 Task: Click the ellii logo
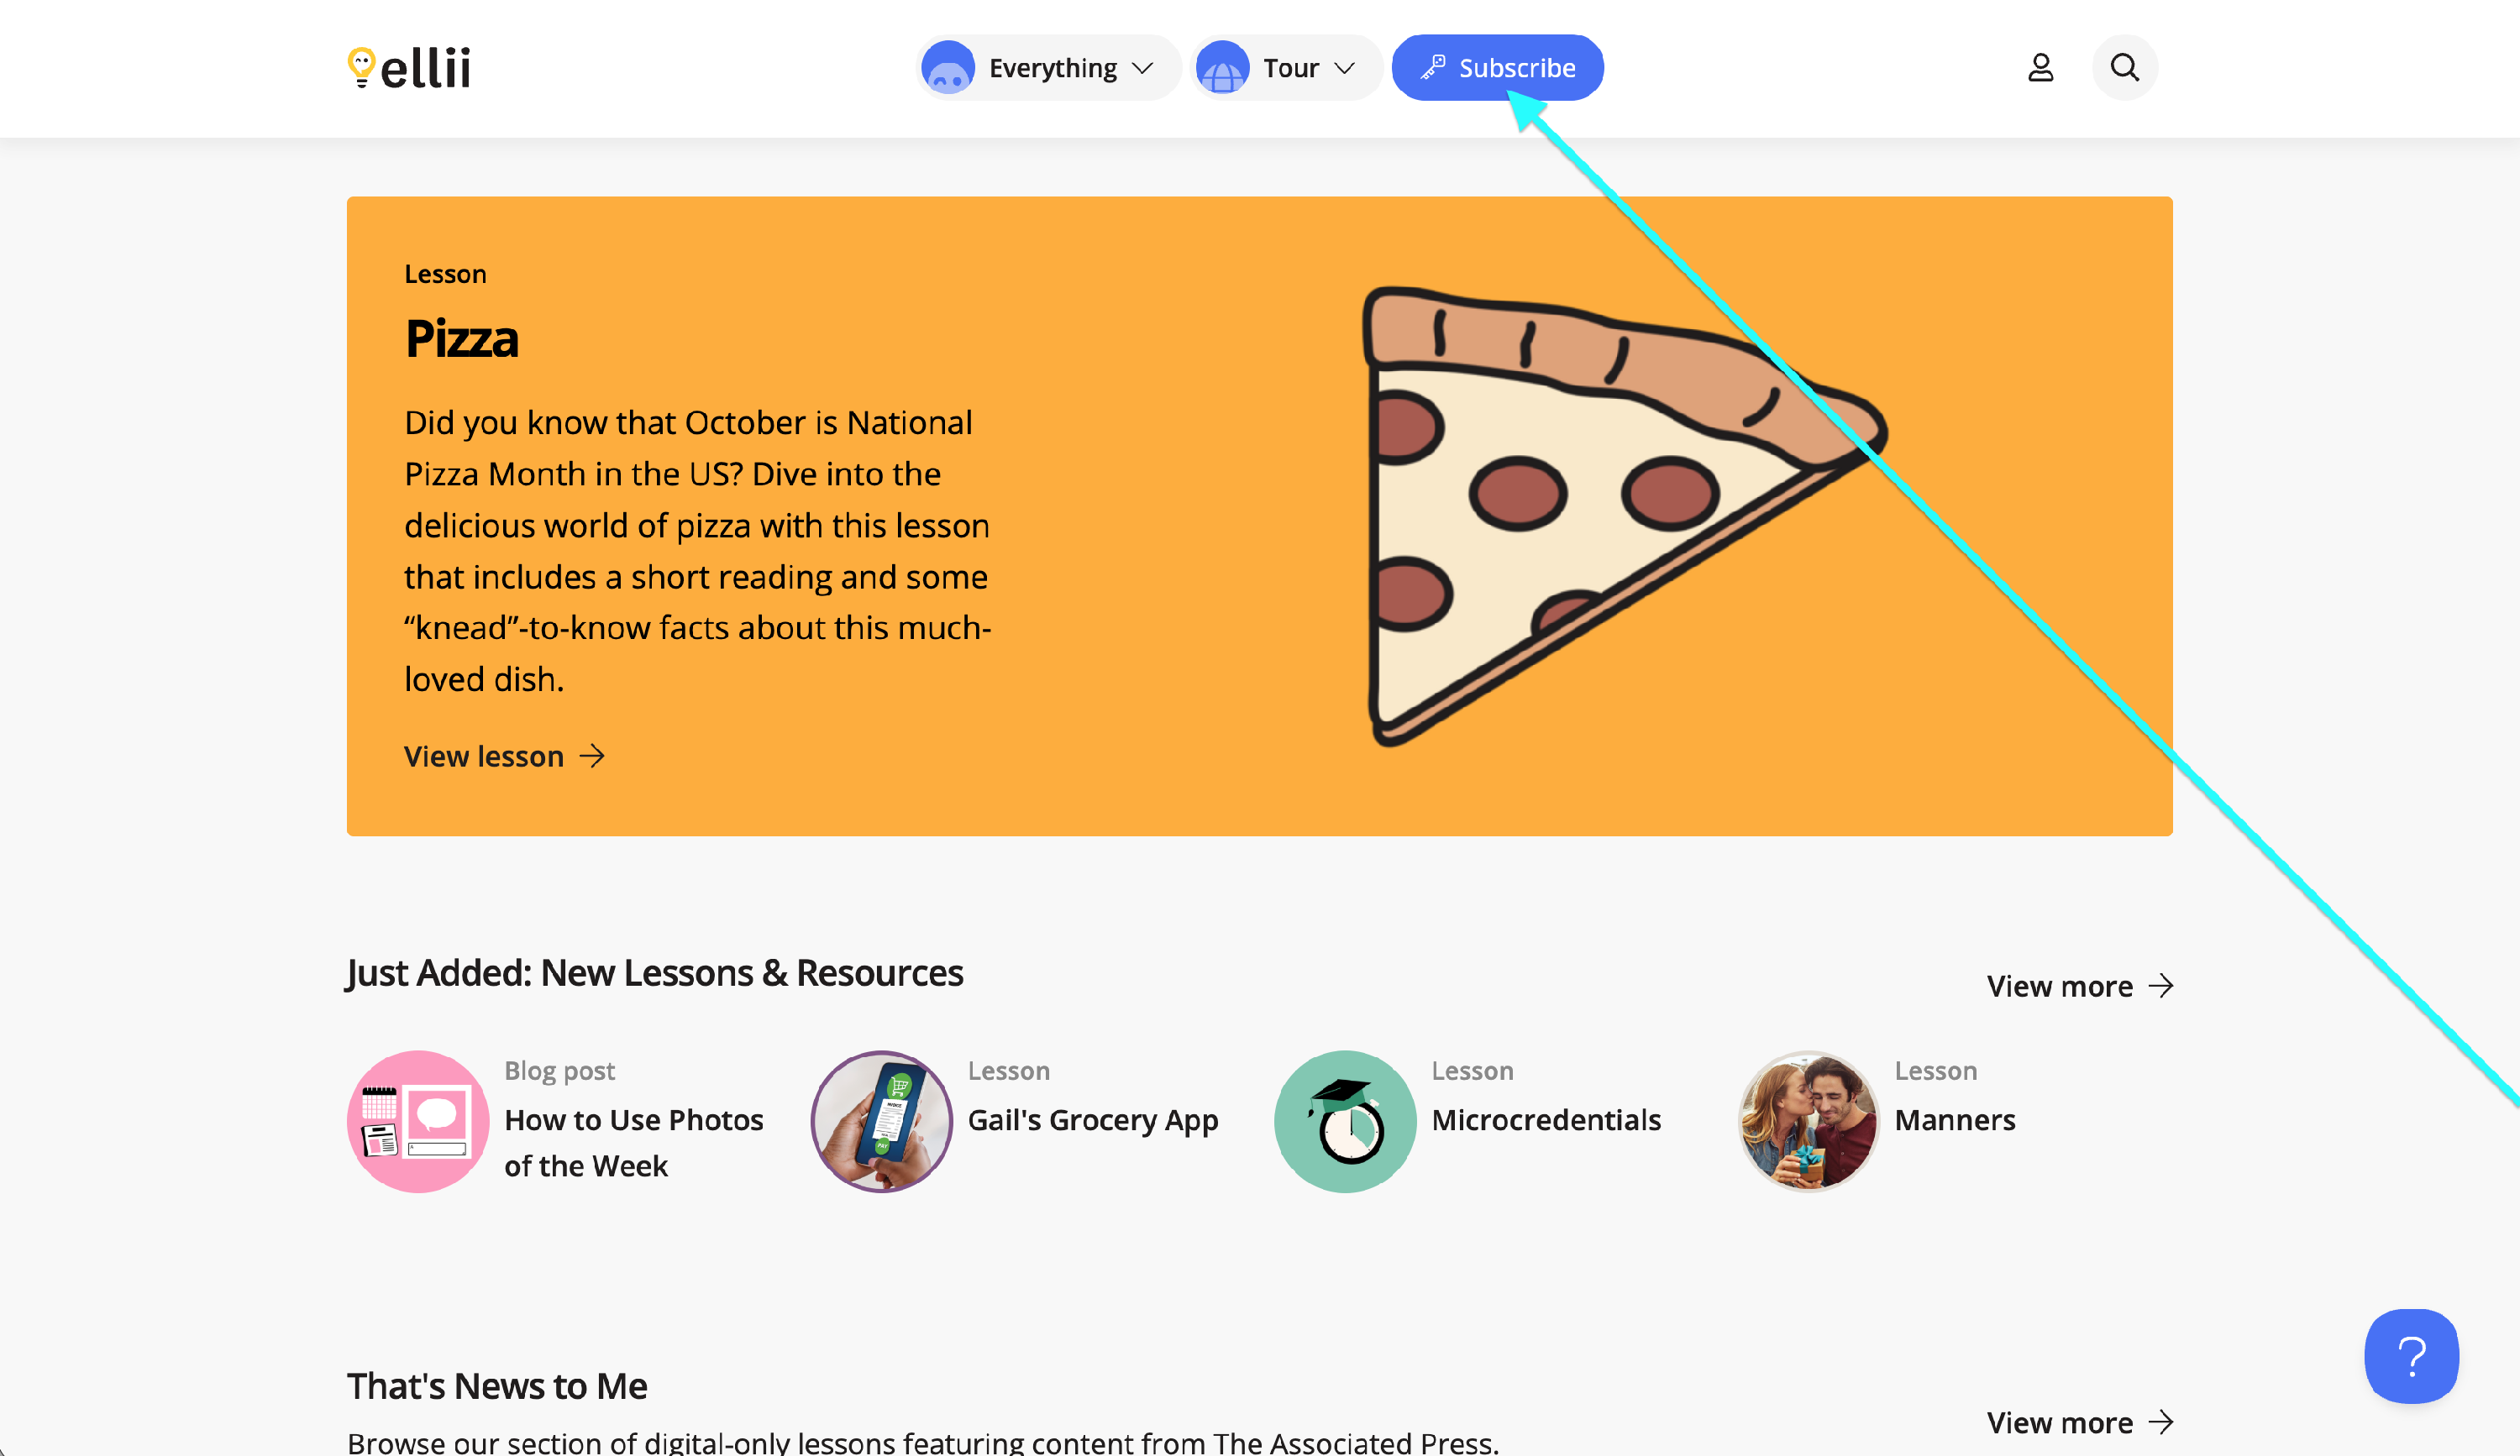(x=409, y=68)
